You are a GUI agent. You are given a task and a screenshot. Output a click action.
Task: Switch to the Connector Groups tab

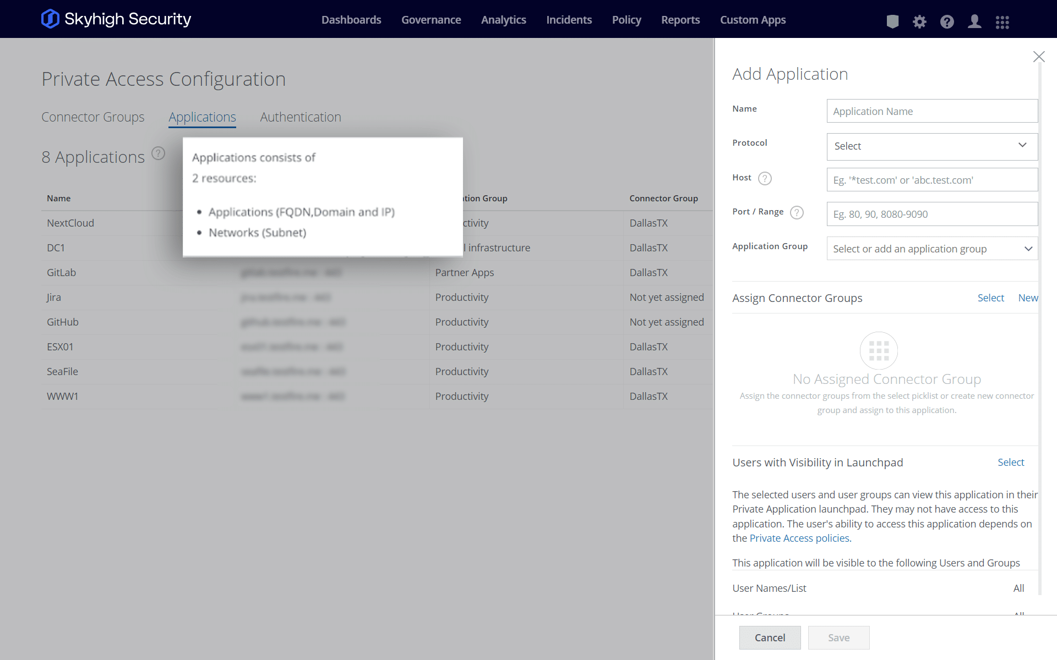point(93,117)
